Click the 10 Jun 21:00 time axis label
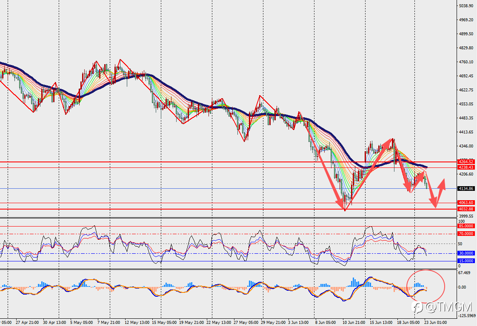The width and height of the screenshot is (477, 326). click(354, 323)
